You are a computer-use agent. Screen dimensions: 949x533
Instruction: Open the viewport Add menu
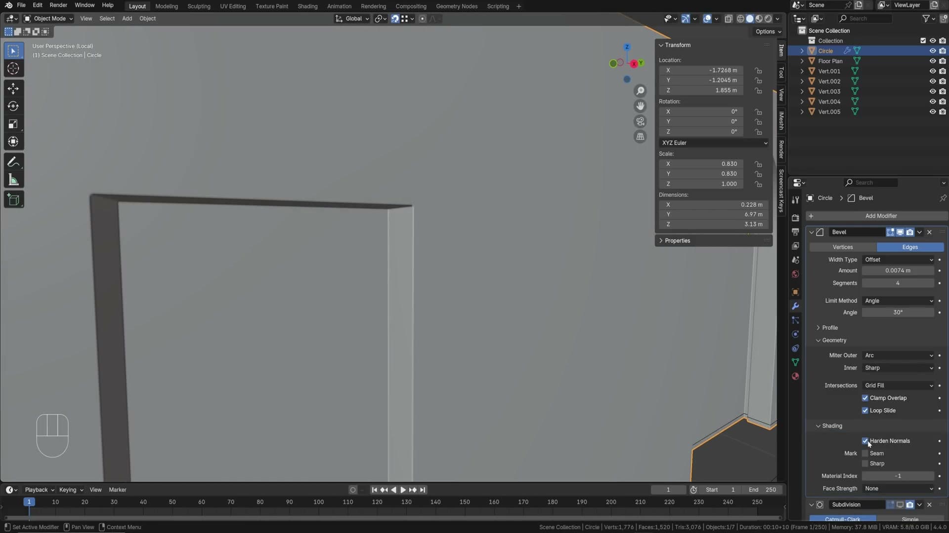pos(127,19)
